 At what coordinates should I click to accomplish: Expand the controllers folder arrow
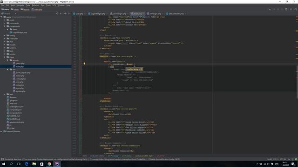[4, 39]
